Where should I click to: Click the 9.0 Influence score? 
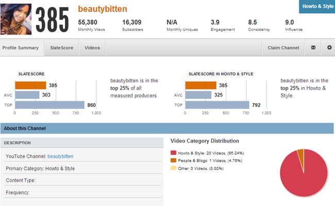click(290, 23)
